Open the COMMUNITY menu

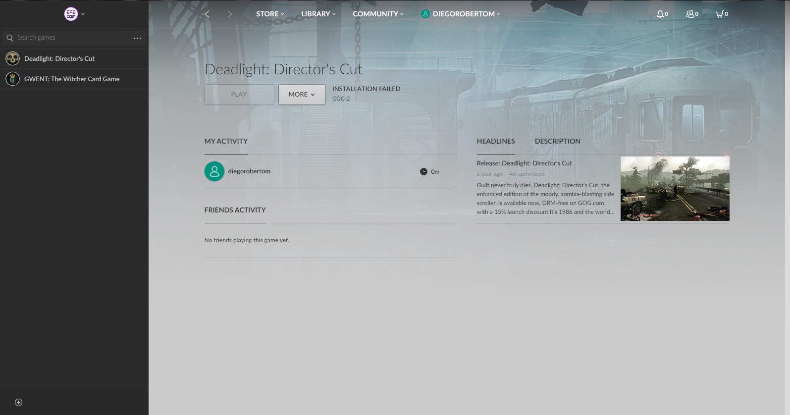coord(378,14)
